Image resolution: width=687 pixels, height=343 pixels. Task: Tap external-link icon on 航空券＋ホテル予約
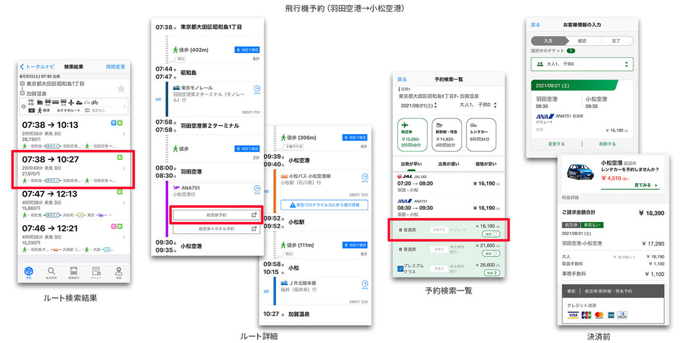tap(254, 229)
